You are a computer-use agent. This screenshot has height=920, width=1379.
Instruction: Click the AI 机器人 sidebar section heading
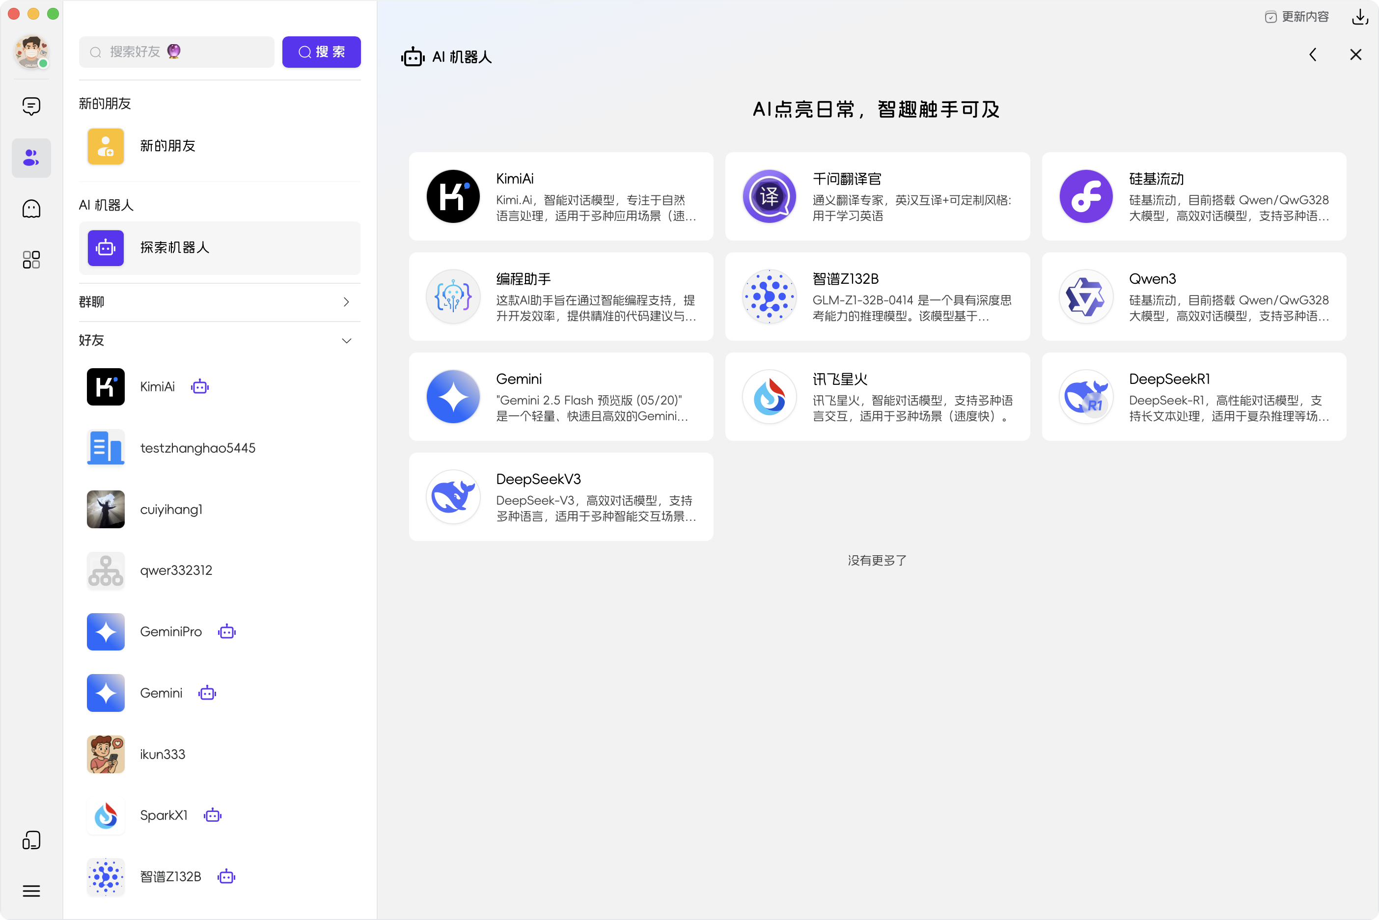click(106, 205)
